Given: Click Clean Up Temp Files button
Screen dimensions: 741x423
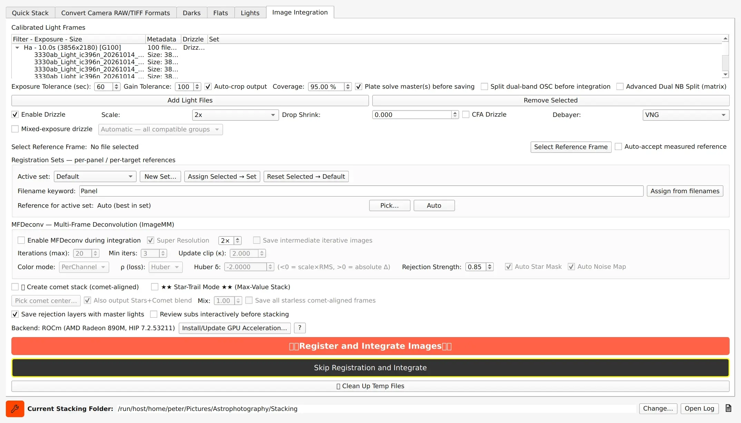Looking at the screenshot, I should coord(370,386).
